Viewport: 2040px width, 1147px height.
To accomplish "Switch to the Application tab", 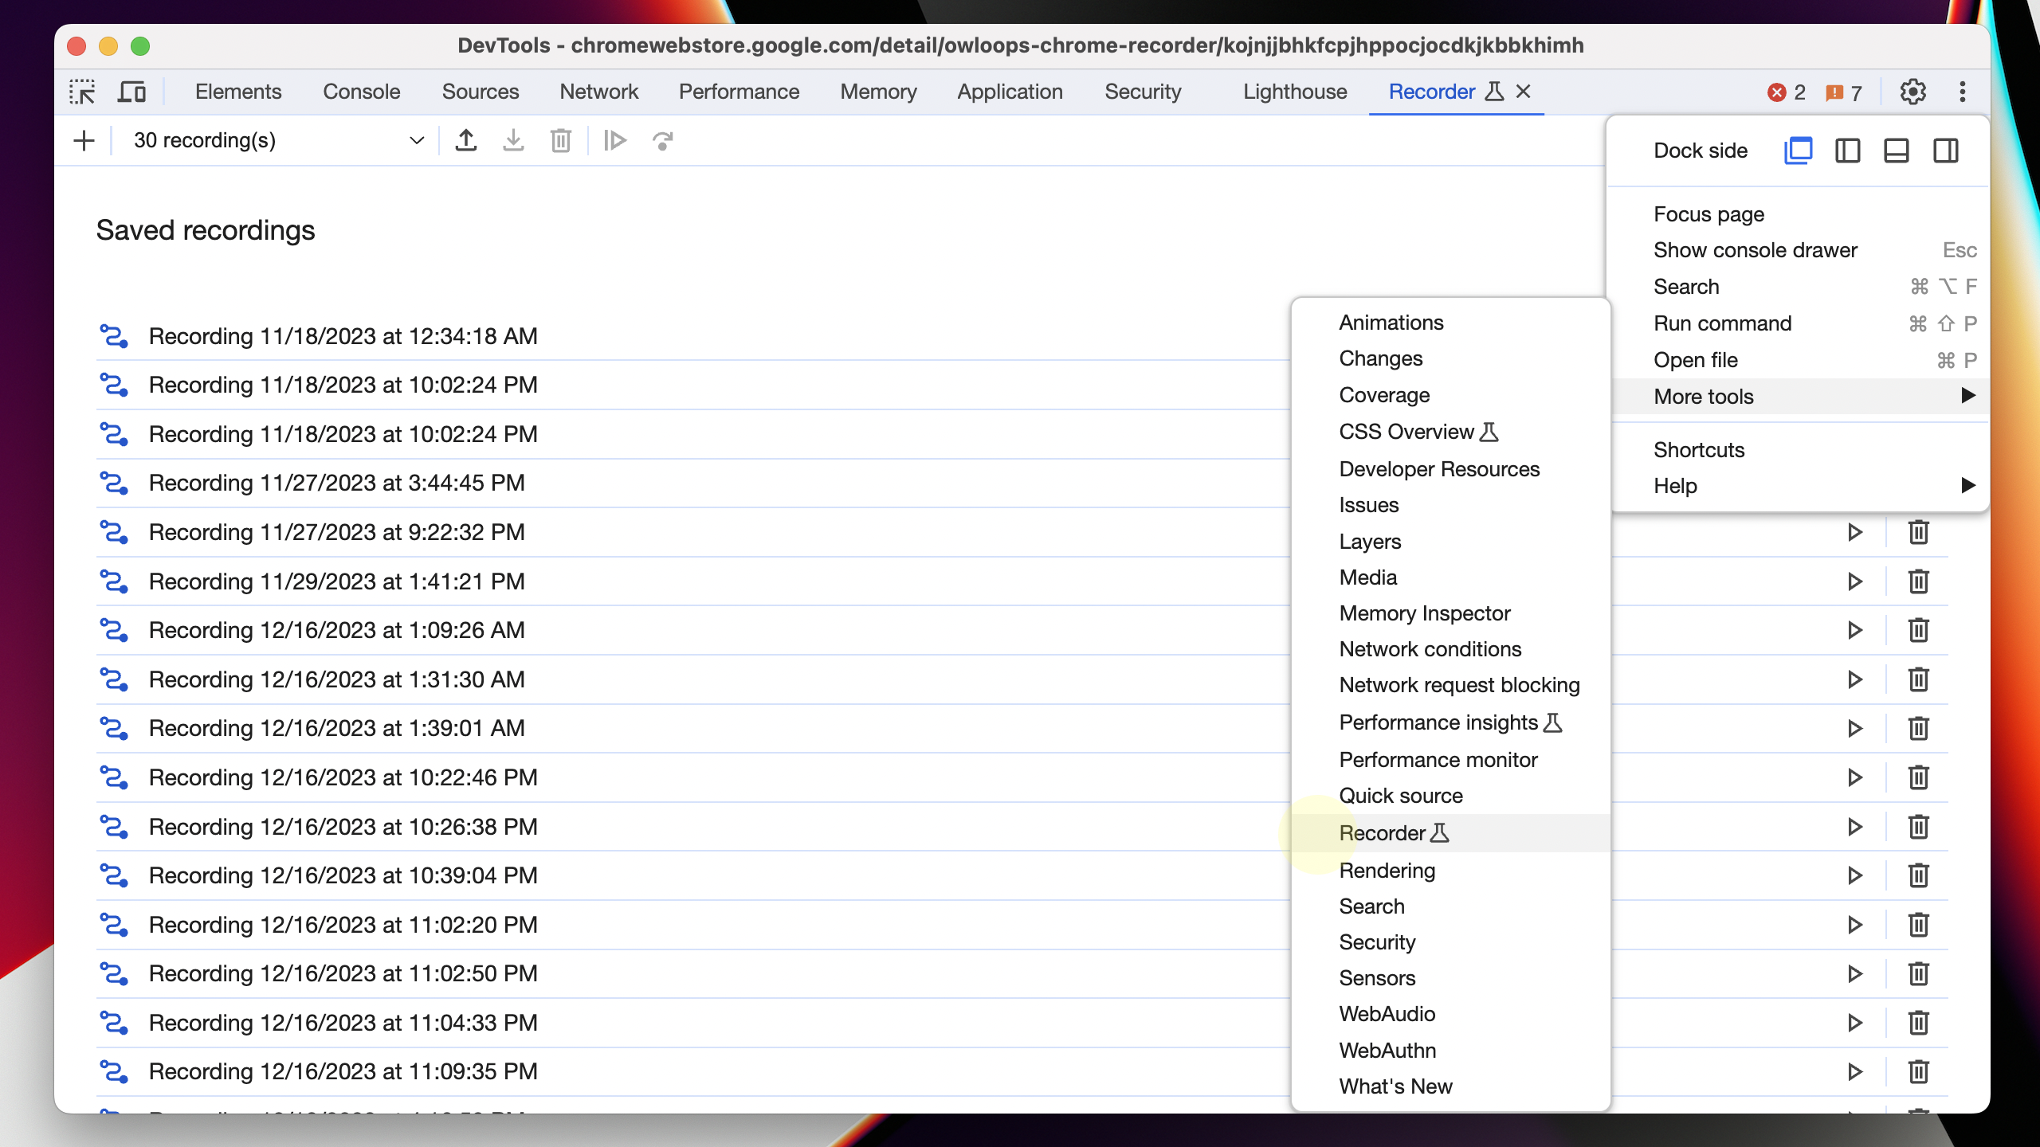I will [1010, 92].
